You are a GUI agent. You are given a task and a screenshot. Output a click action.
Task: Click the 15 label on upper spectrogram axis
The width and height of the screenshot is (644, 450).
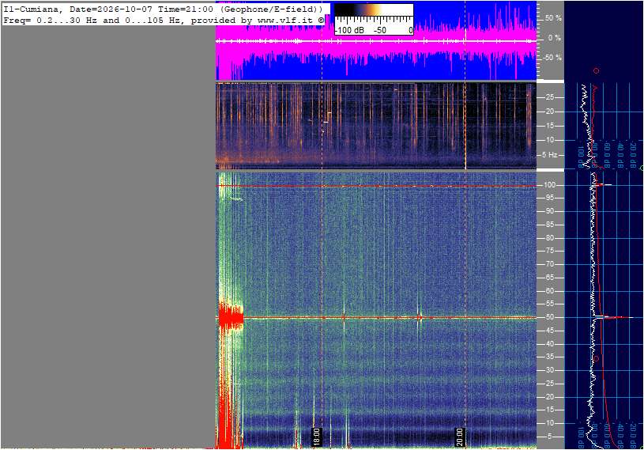pyautogui.click(x=549, y=126)
